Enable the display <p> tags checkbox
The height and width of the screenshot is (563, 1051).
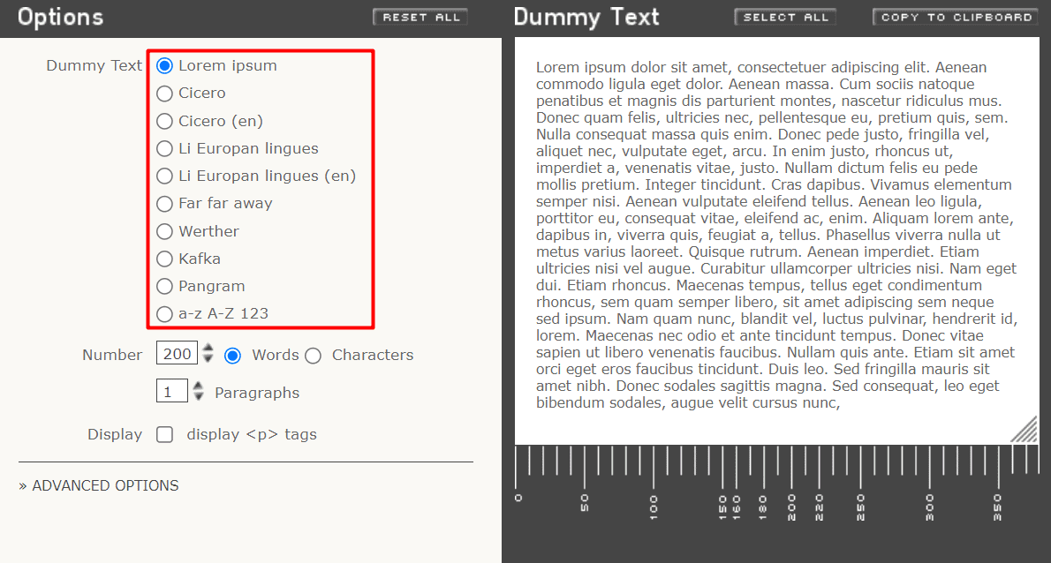(165, 434)
